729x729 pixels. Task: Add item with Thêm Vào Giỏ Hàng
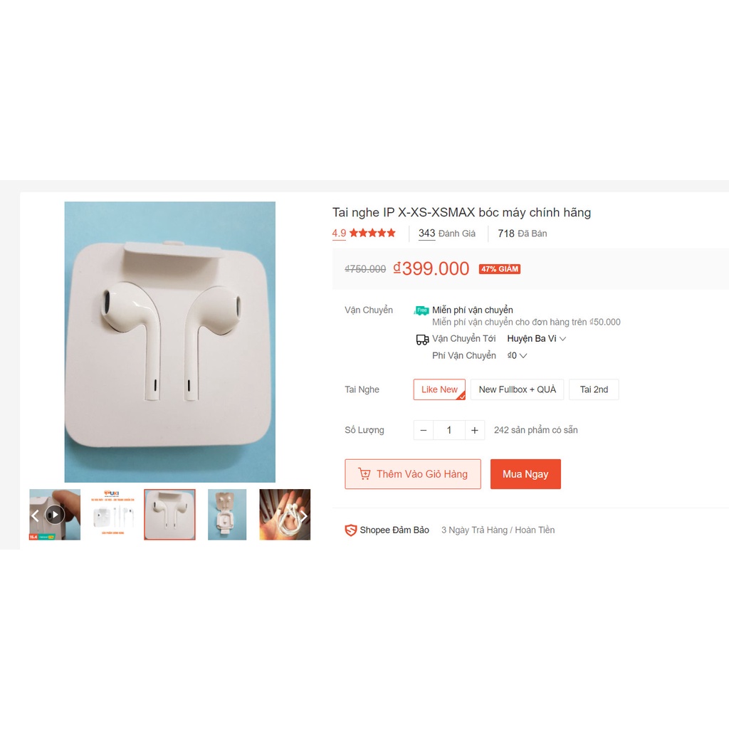(x=413, y=474)
